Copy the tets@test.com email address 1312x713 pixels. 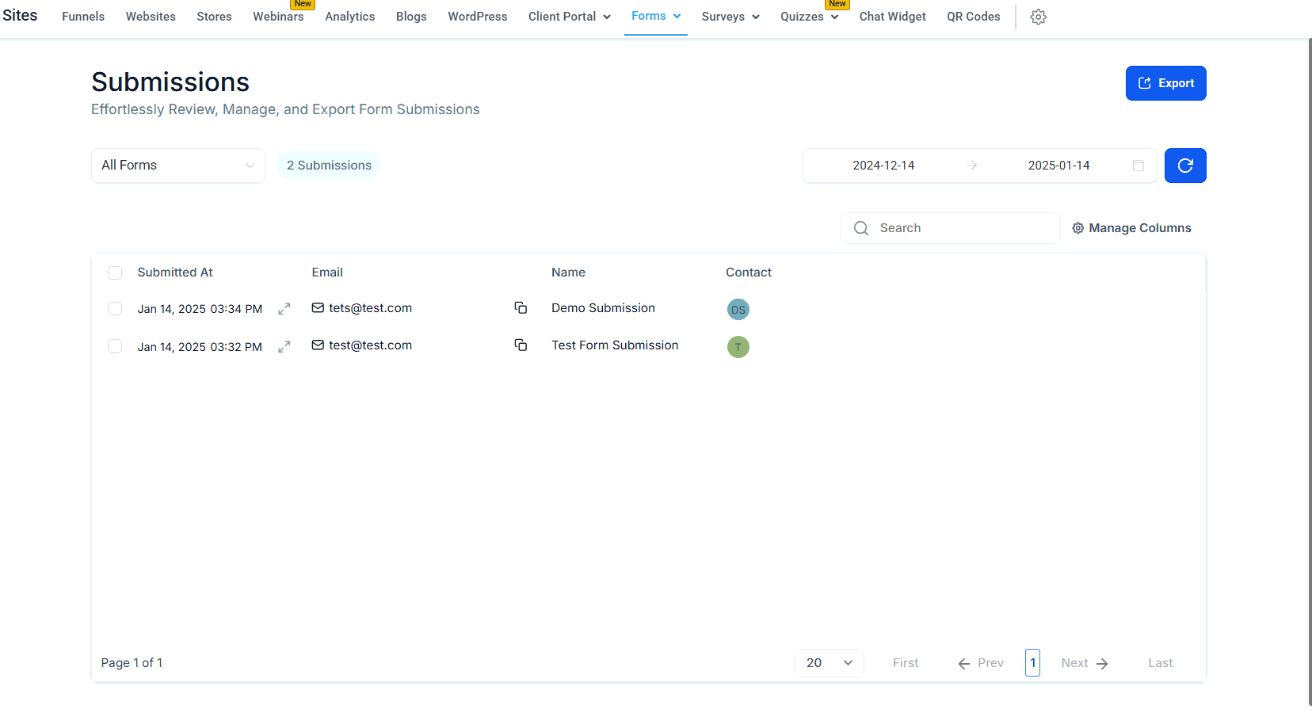(521, 308)
